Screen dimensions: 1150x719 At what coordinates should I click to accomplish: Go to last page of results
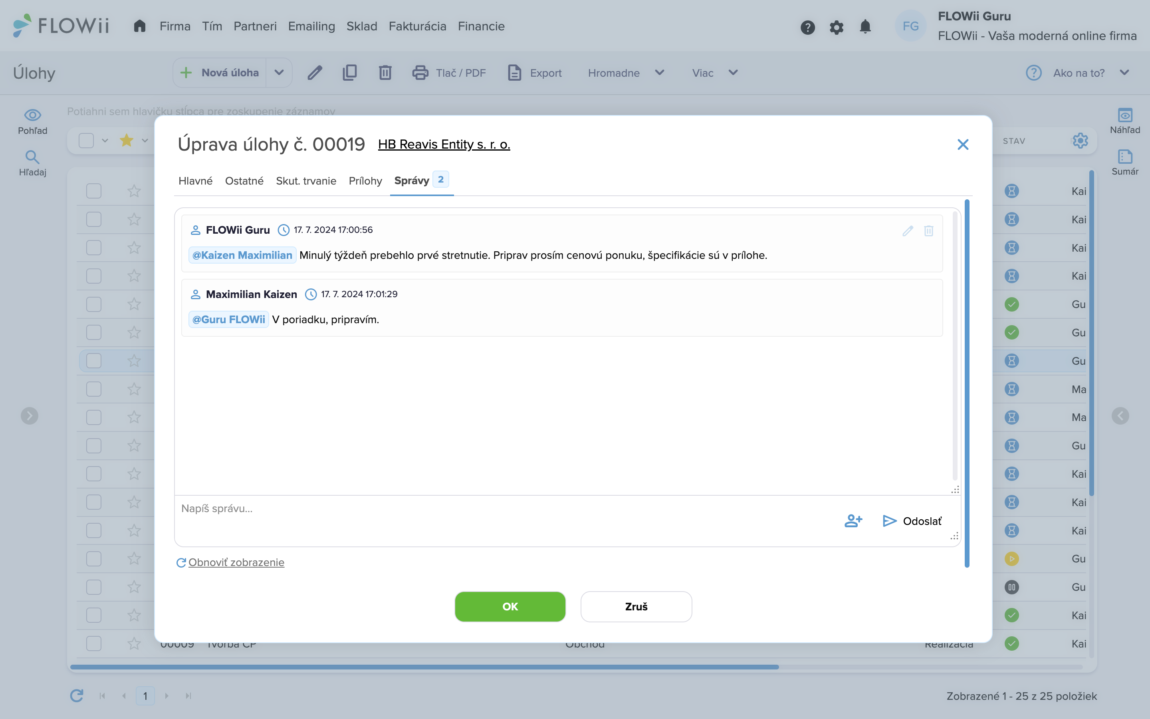tap(188, 696)
